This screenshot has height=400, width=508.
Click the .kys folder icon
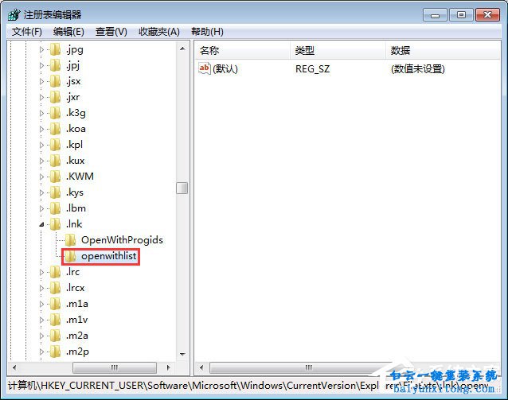coord(56,192)
